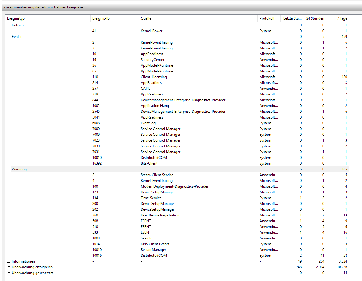Sort by Ereignis-ID column header
The image size is (362, 281).
(115, 18)
